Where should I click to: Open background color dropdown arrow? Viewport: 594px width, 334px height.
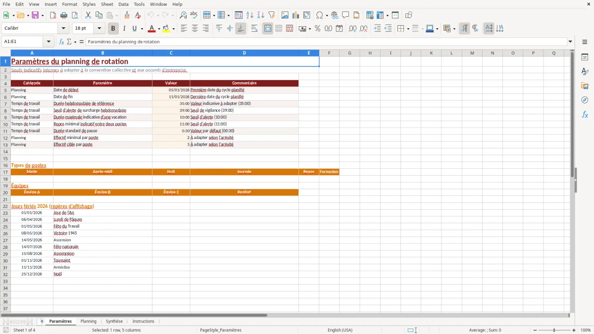click(173, 29)
